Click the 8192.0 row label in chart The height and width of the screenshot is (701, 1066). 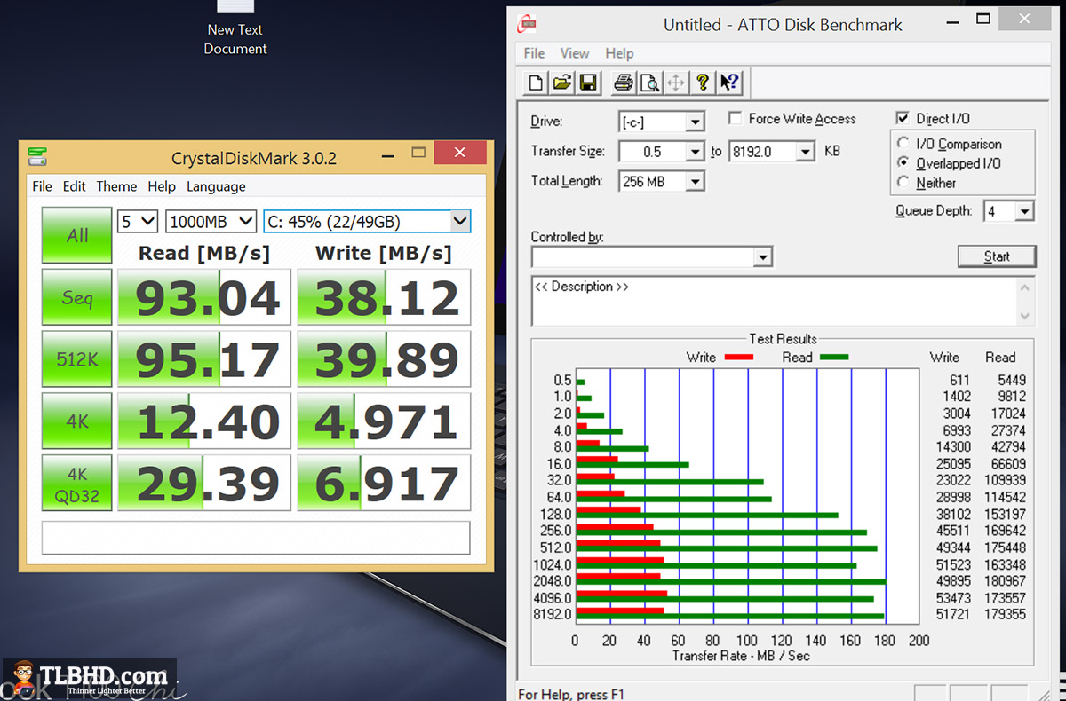(x=552, y=614)
